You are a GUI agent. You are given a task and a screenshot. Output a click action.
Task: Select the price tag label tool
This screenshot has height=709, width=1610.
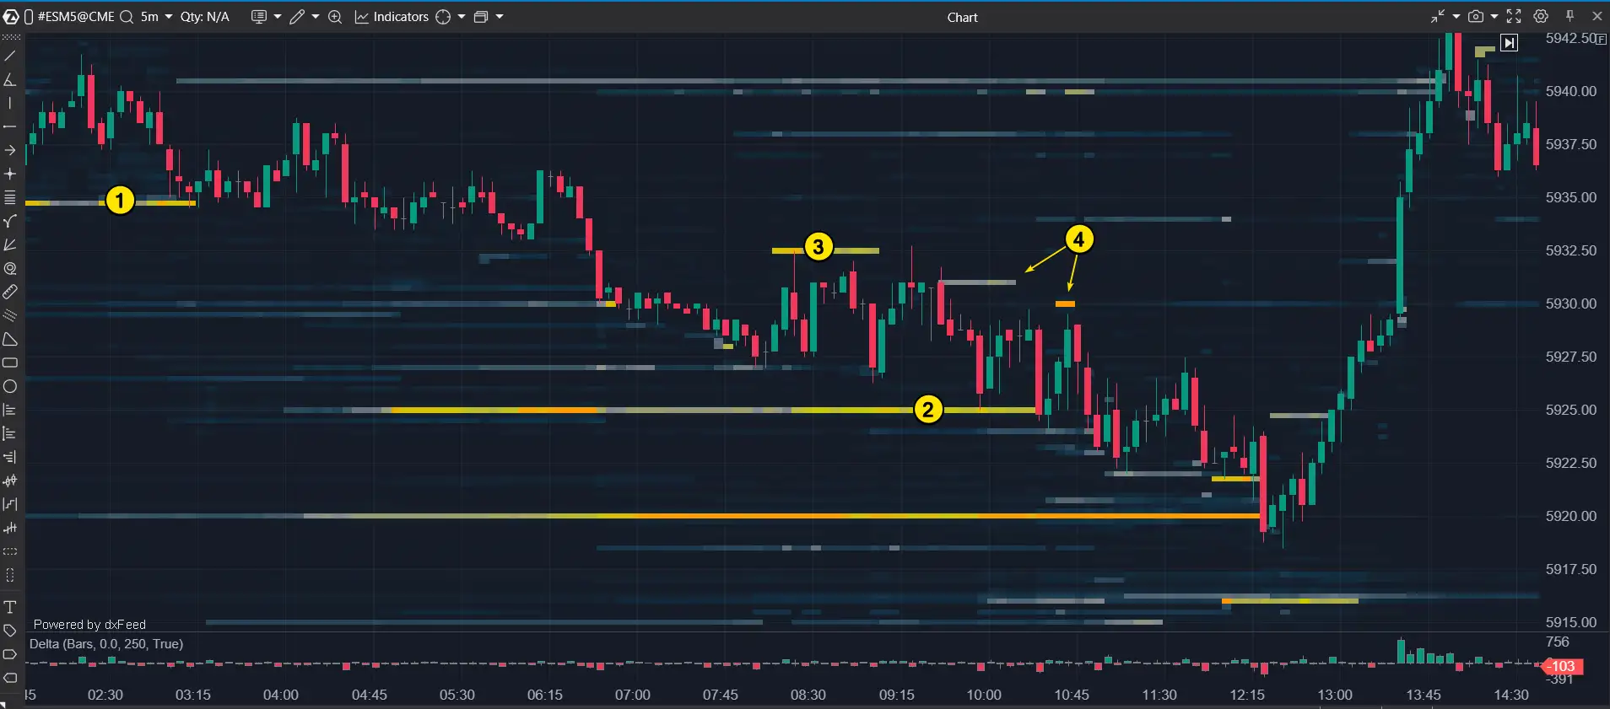[x=10, y=631]
